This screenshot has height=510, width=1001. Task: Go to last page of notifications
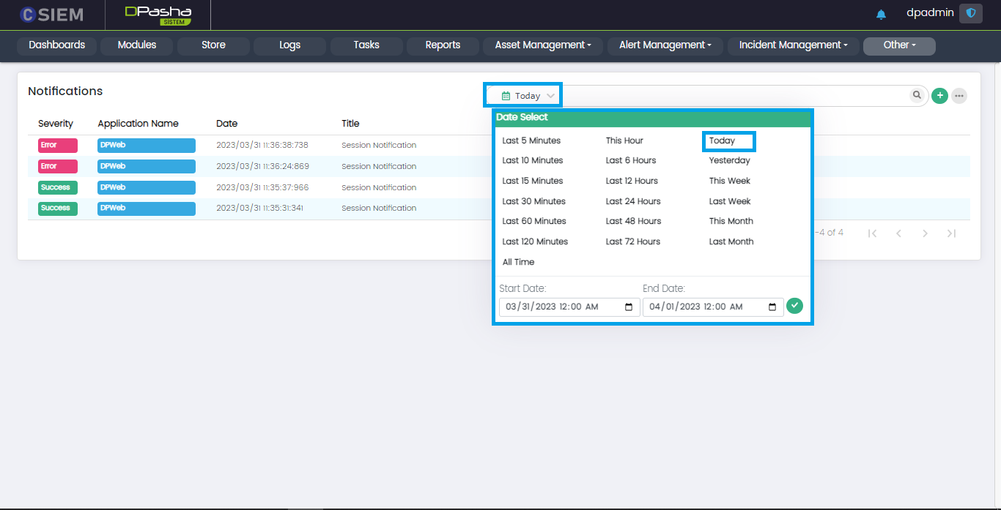[951, 233]
